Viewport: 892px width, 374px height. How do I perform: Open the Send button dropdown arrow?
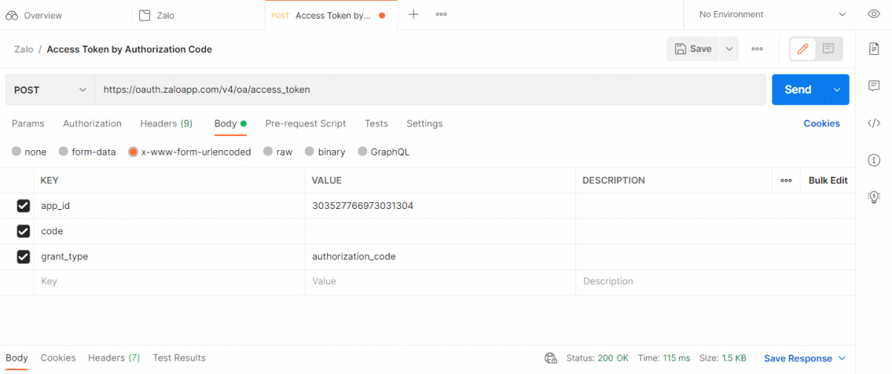pos(837,90)
